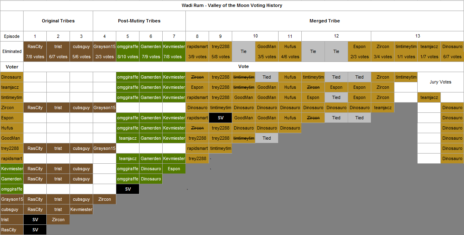The image size is (464, 235).
Task: Click Zircon vote in Grayson15's row
Action: (105, 199)
